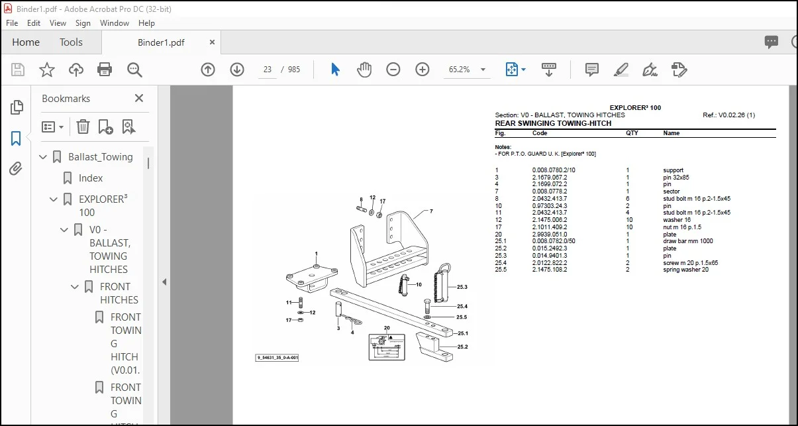
Task: Go to previous page arrow
Action: click(208, 70)
